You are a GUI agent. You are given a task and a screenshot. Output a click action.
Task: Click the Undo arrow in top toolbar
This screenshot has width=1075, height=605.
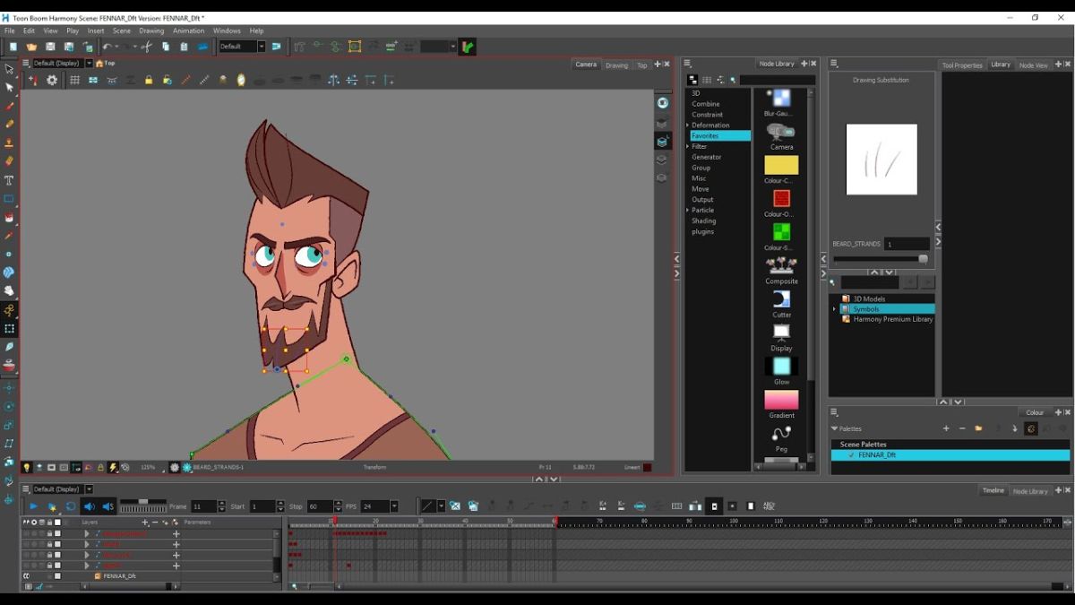pos(107,47)
